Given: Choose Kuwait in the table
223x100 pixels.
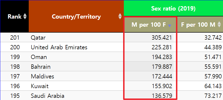Looking at the screenshot, I should coord(40,86).
